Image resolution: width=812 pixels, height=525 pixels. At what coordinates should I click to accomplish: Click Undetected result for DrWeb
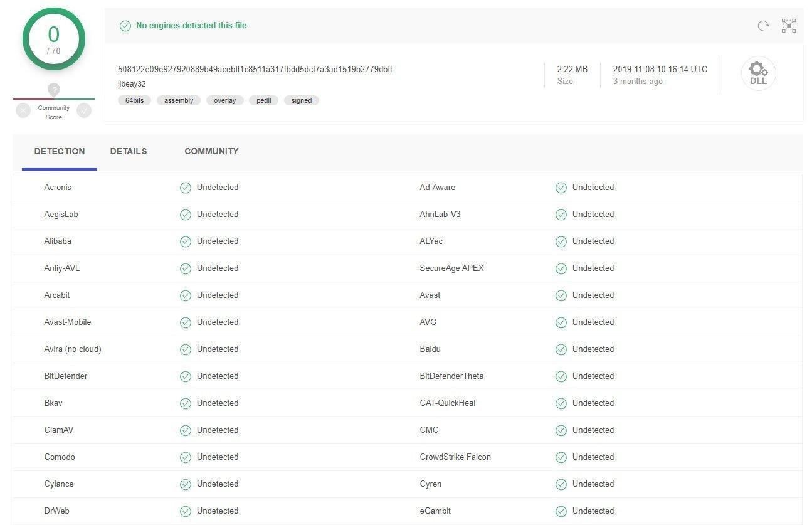[x=218, y=511]
